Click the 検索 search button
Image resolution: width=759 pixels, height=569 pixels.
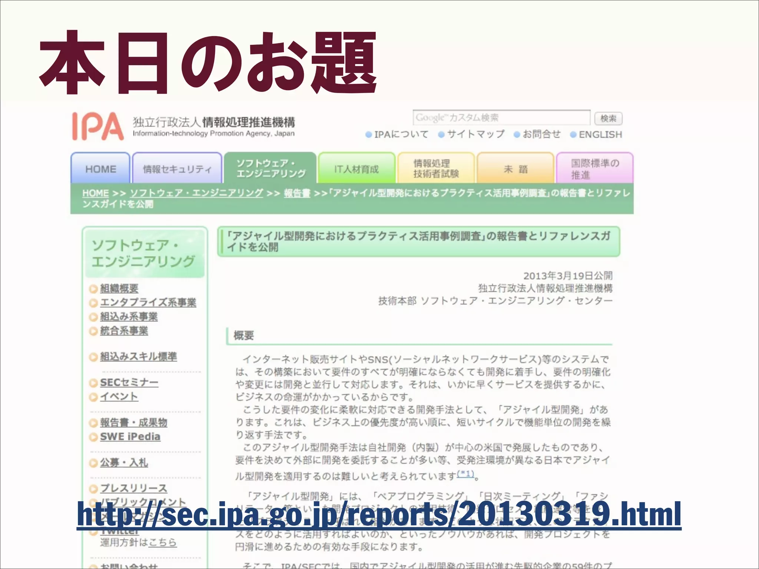pos(608,119)
